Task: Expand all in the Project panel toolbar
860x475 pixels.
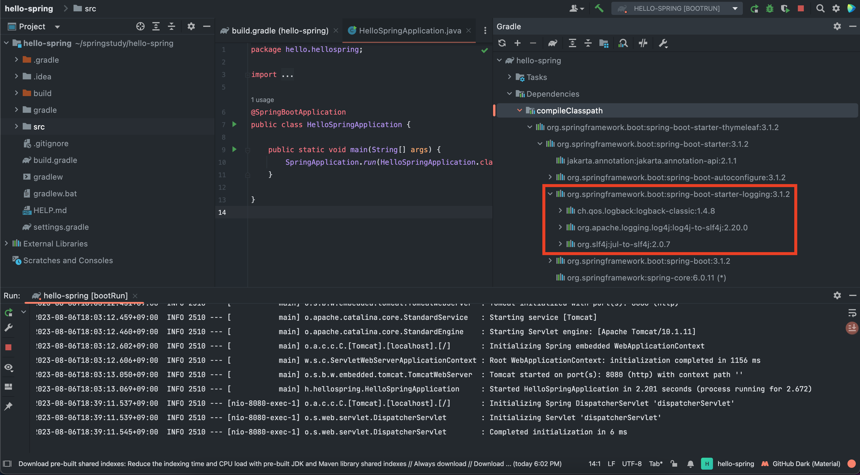Action: point(156,26)
